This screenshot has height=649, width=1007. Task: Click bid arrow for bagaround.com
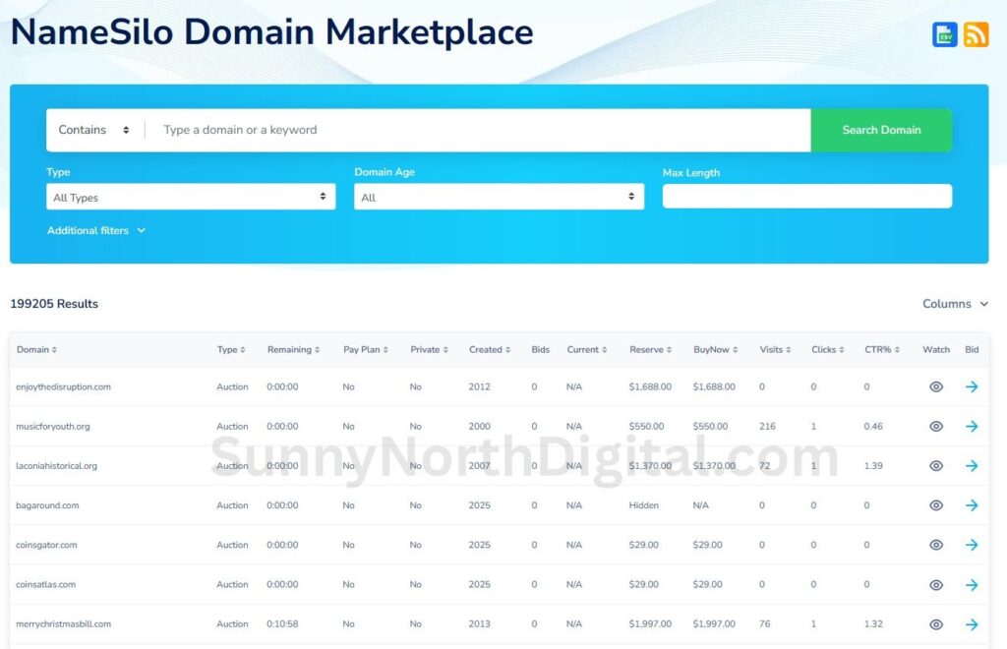(x=972, y=505)
